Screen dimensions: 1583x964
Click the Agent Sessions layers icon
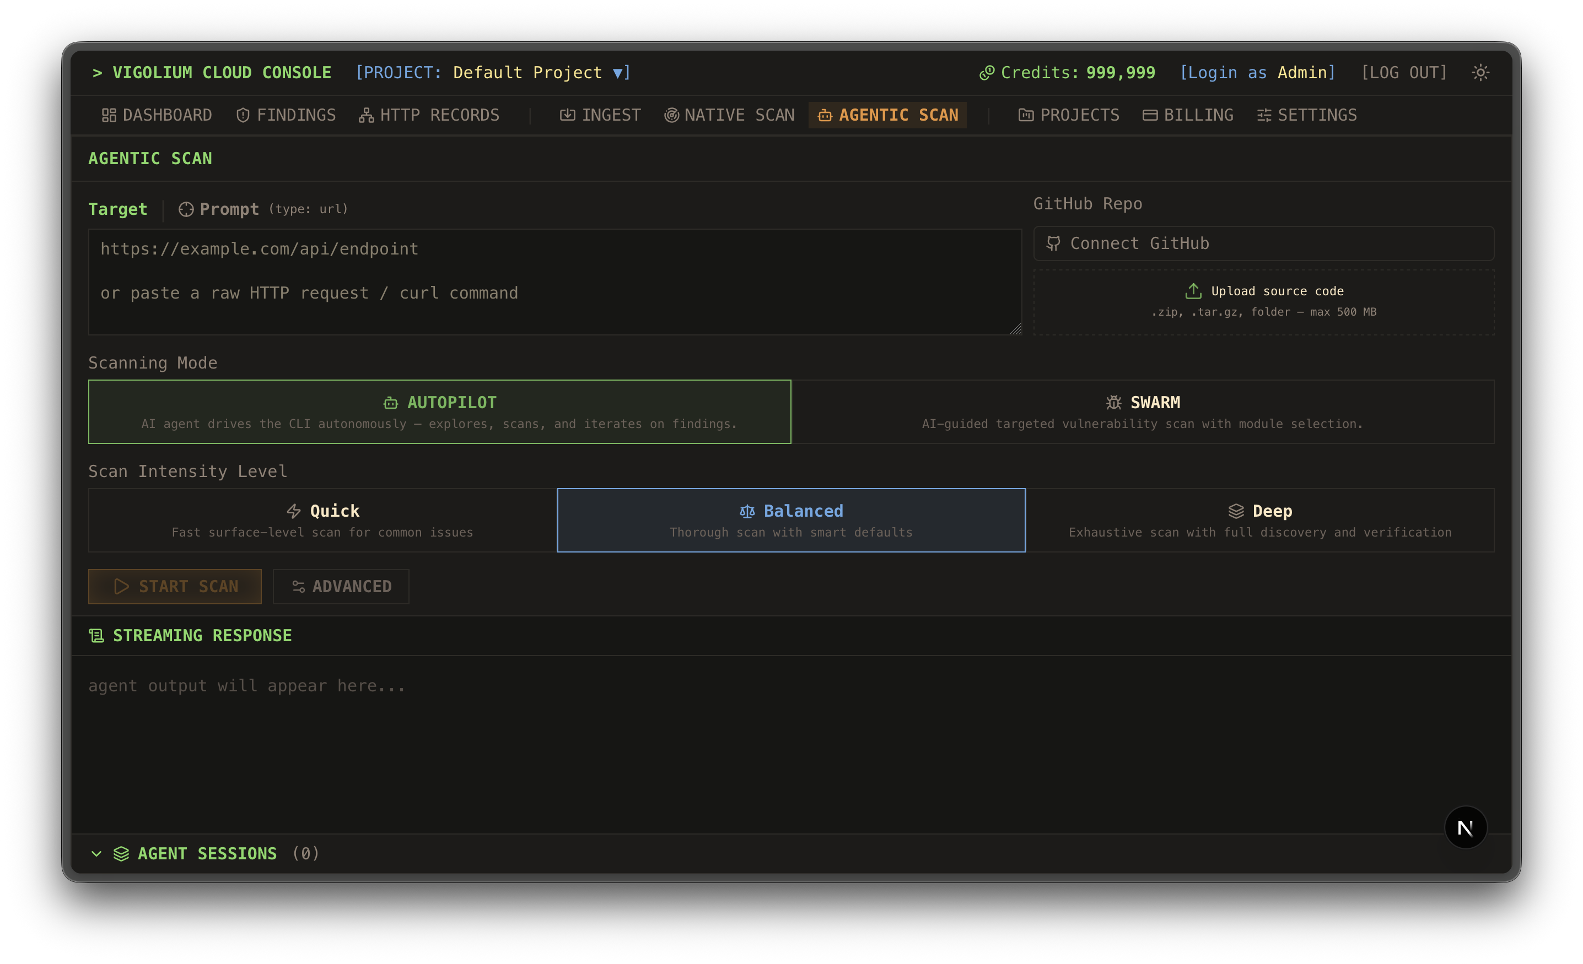121,853
